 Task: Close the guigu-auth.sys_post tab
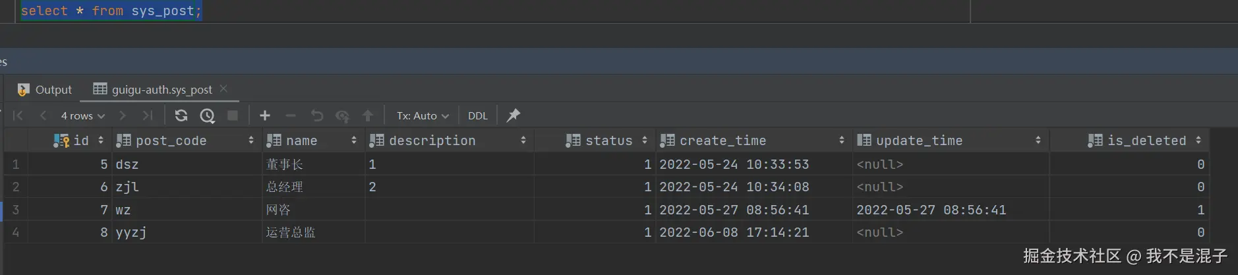click(223, 88)
